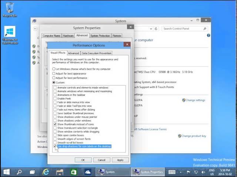Open Advanced tab in Performance Options
Viewport: 237px width, 177px height.
(x=73, y=53)
